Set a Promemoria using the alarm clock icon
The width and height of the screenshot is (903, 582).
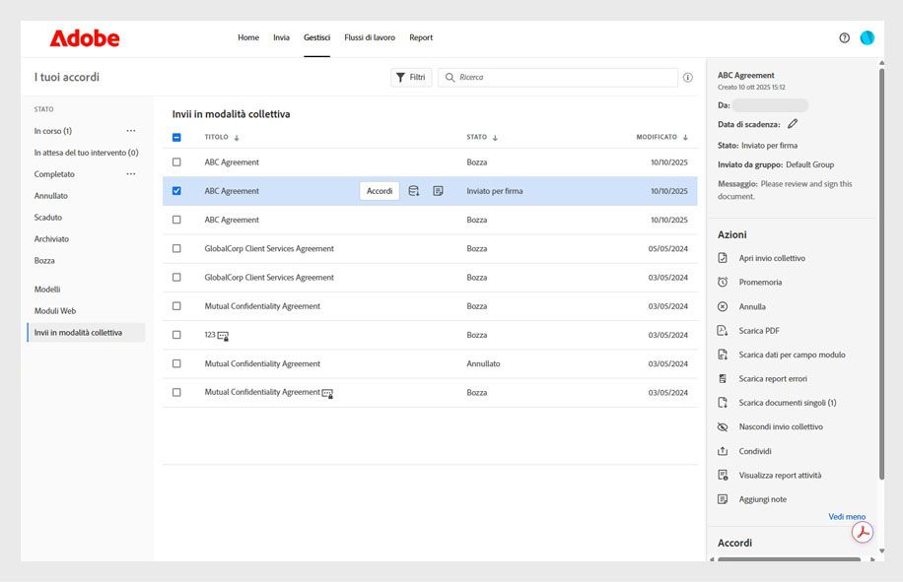[x=725, y=281]
